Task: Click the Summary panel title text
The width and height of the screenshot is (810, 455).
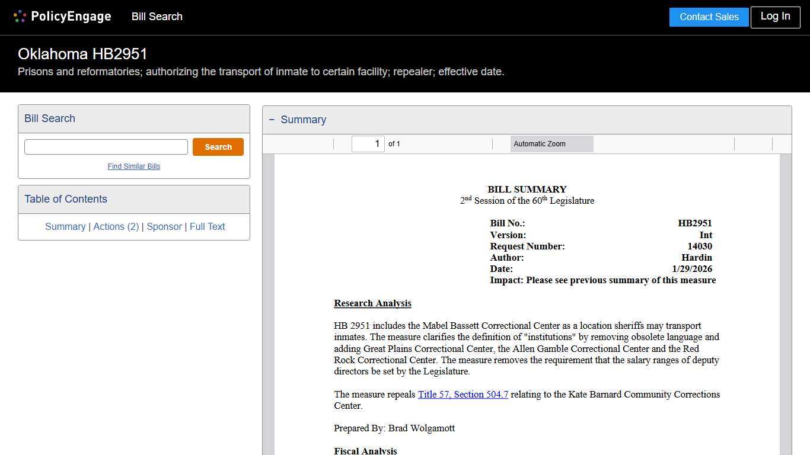Action: click(x=303, y=120)
